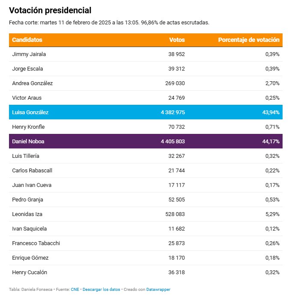Click the Jimmy Jairala candidate name
Viewport: 292px width, 296px height.
[x=29, y=54]
